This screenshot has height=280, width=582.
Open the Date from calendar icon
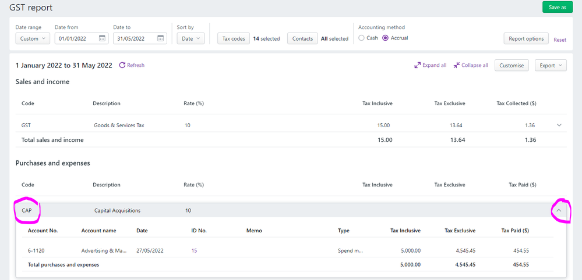pyautogui.click(x=103, y=39)
